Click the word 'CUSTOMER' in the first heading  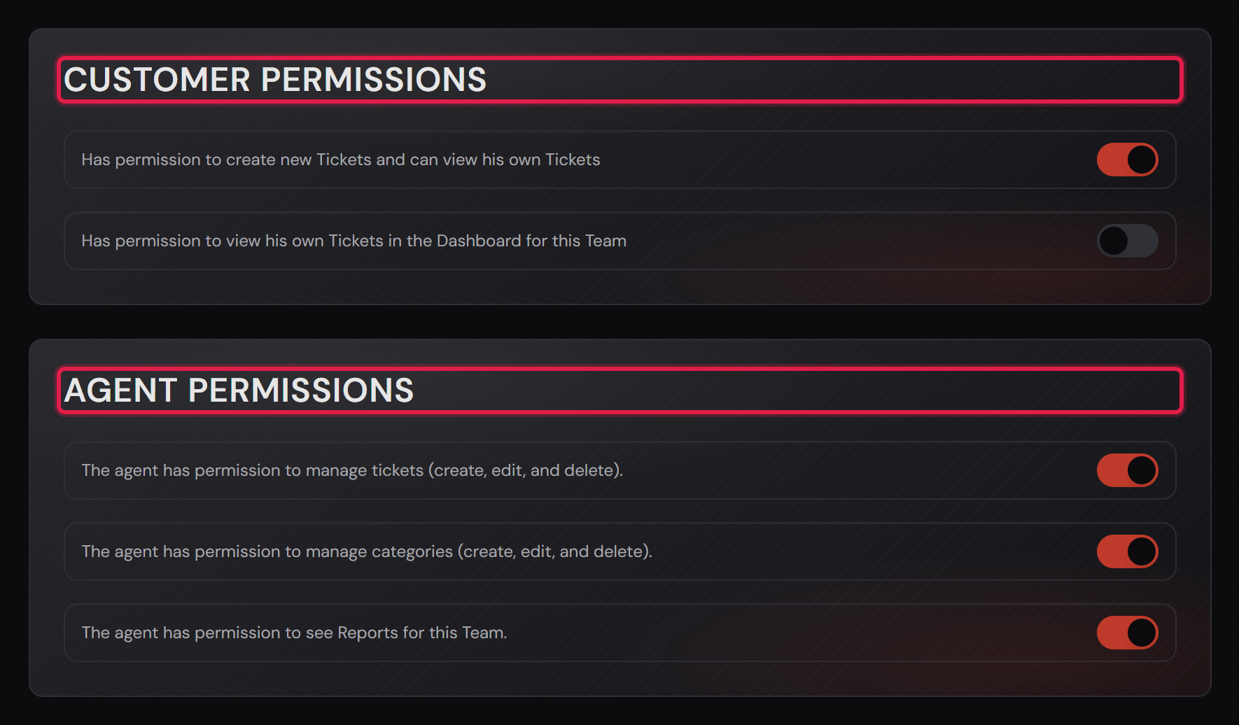pyautogui.click(x=157, y=80)
